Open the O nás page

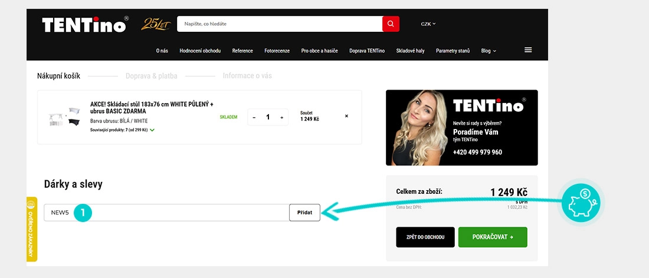[x=162, y=51]
